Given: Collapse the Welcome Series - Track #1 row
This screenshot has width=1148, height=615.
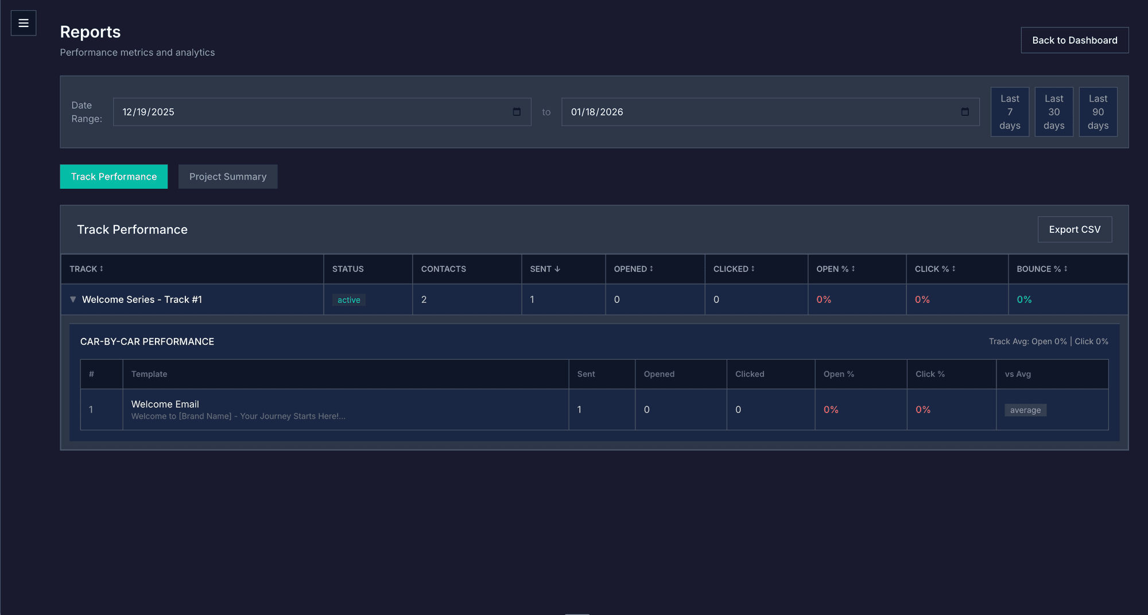Looking at the screenshot, I should (72, 299).
